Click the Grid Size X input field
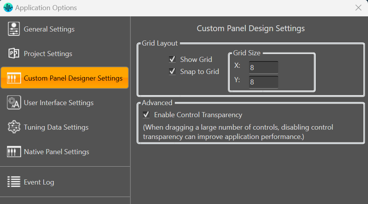 tap(263, 67)
